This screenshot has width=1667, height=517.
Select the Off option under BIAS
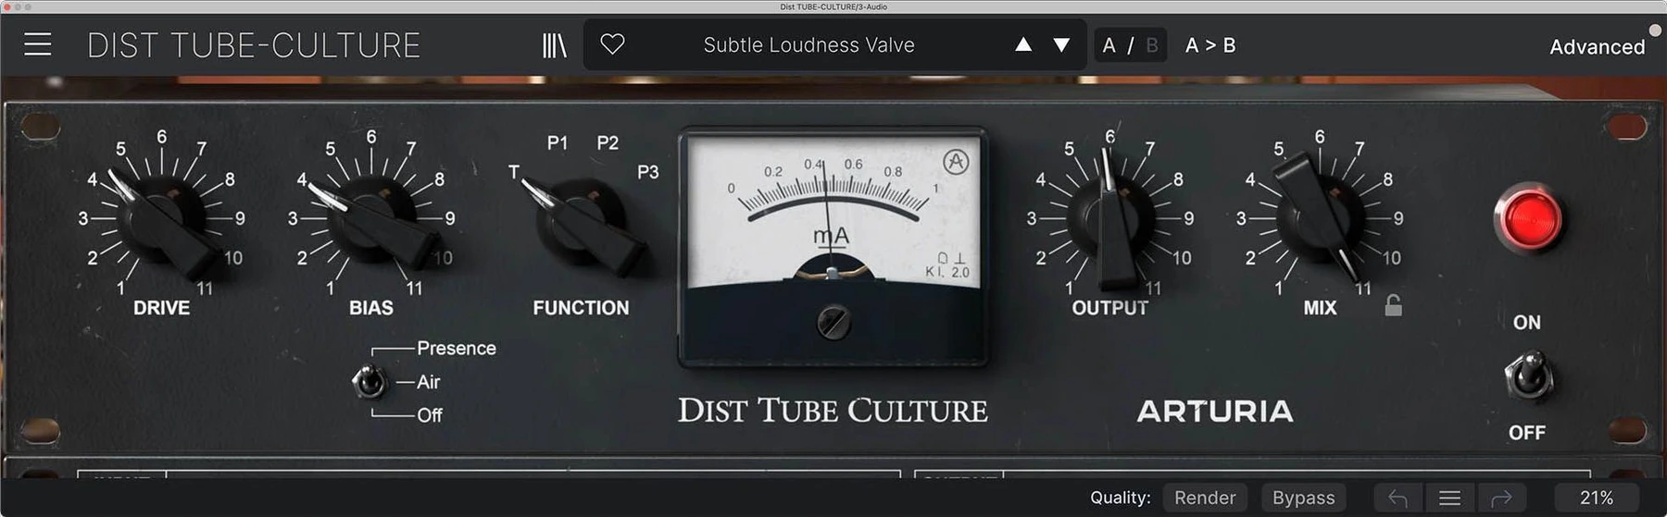[x=430, y=415]
